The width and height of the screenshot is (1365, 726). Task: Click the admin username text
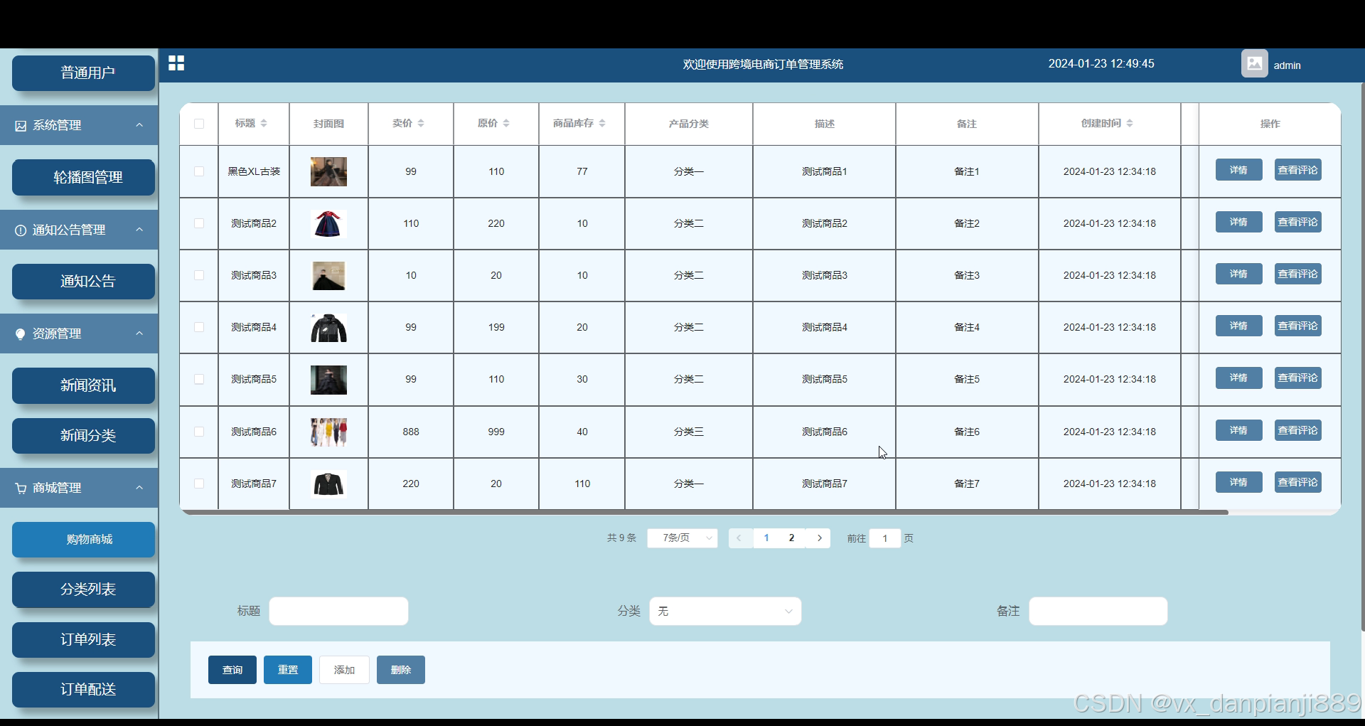click(1287, 65)
